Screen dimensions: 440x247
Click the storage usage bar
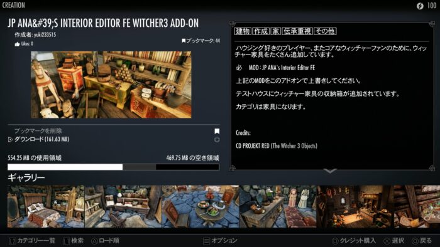tap(113, 167)
